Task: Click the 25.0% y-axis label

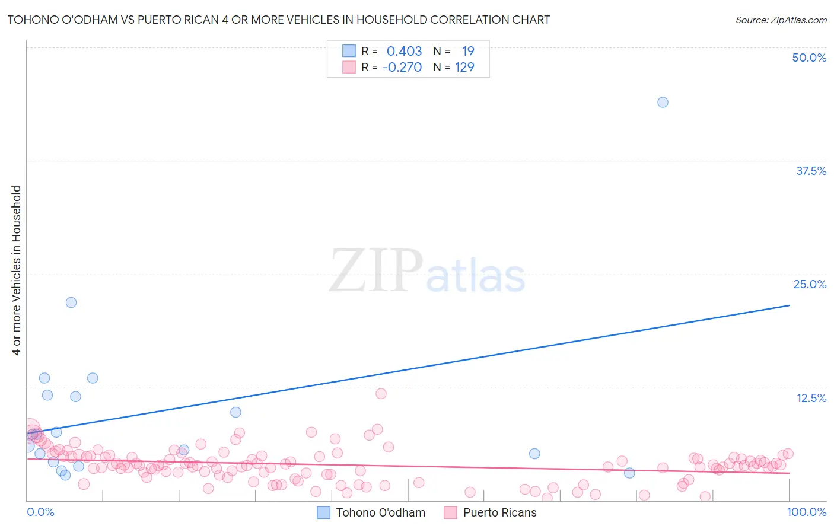Action: [810, 284]
